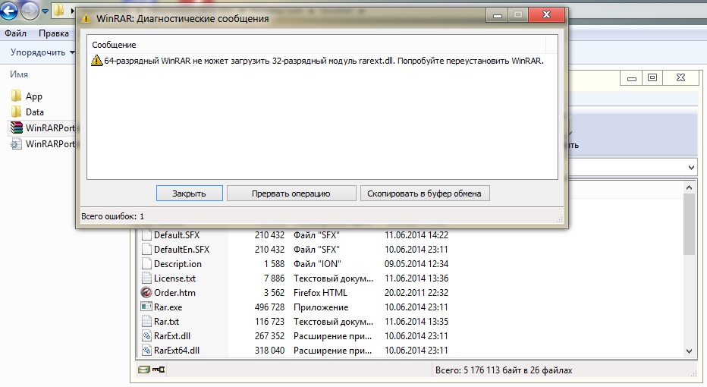Select DefaultEn.SFX file icon
Screen dimensions: 707x387
[146, 249]
